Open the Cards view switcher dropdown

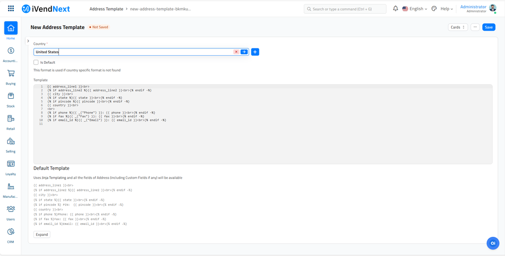coord(458,27)
